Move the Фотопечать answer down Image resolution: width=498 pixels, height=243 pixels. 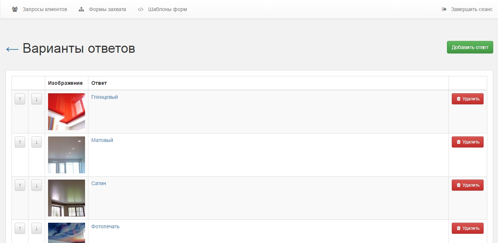37,228
